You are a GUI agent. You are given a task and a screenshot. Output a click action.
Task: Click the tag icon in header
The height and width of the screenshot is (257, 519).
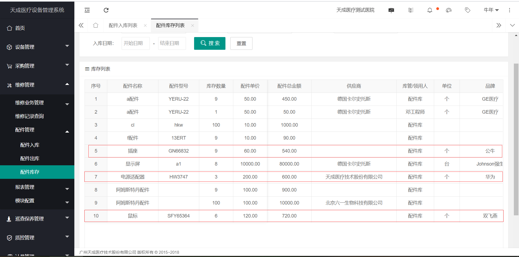click(467, 10)
